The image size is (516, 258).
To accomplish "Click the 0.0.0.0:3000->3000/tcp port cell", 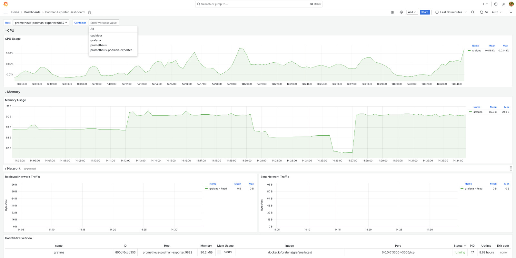I will (398, 253).
